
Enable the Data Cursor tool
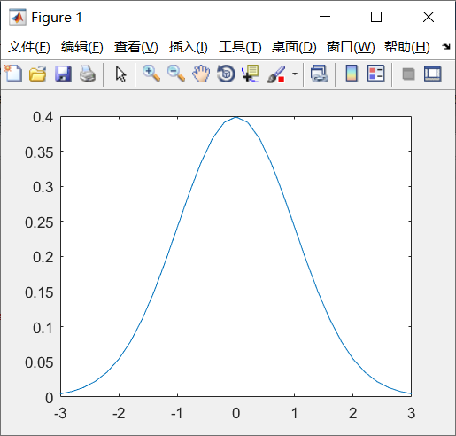(x=251, y=74)
